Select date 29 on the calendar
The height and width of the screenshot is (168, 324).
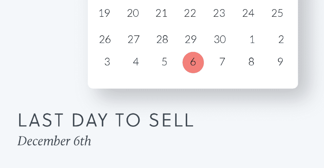190,39
